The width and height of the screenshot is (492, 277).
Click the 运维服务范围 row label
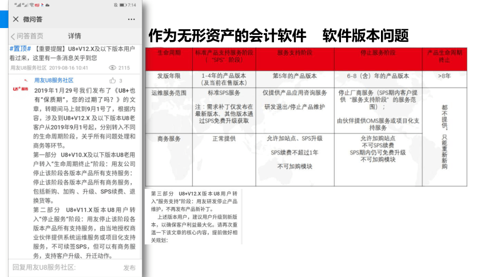coord(169,93)
